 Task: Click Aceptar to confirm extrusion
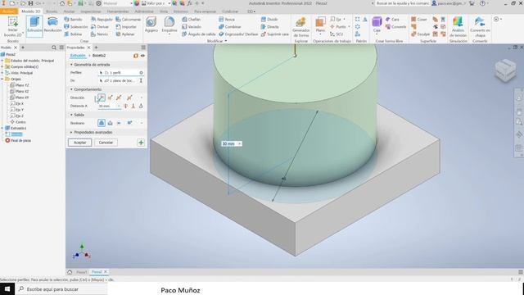pos(80,143)
